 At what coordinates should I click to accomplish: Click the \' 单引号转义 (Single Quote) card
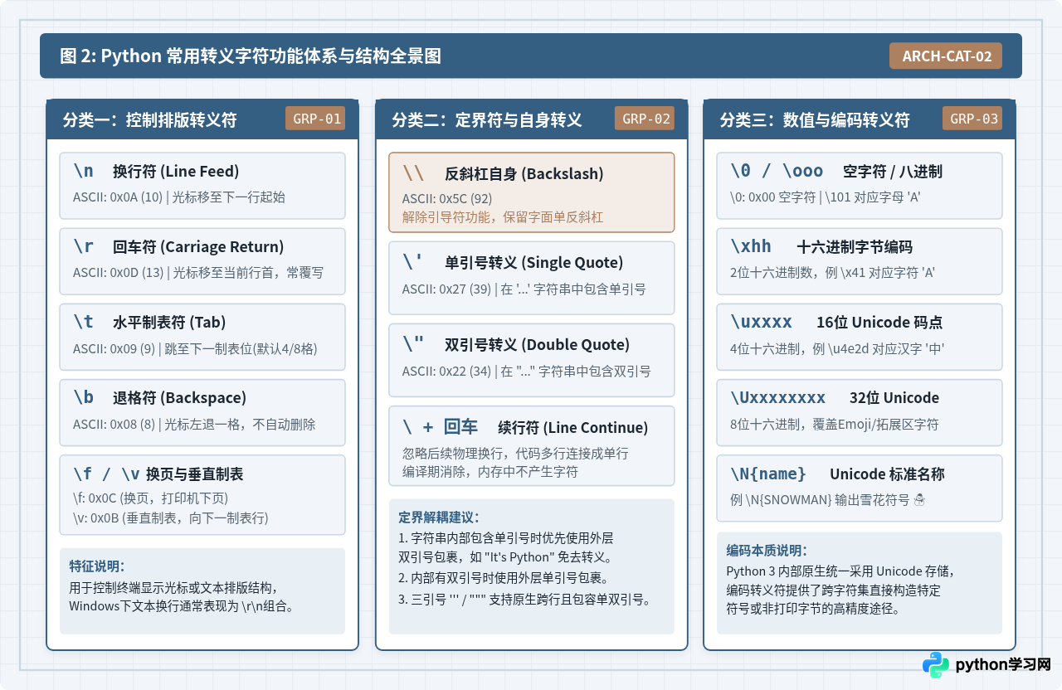tap(532, 278)
